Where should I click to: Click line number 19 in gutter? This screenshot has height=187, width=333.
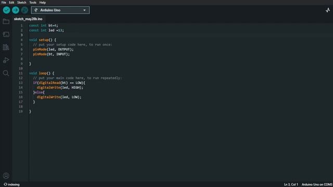21,111
